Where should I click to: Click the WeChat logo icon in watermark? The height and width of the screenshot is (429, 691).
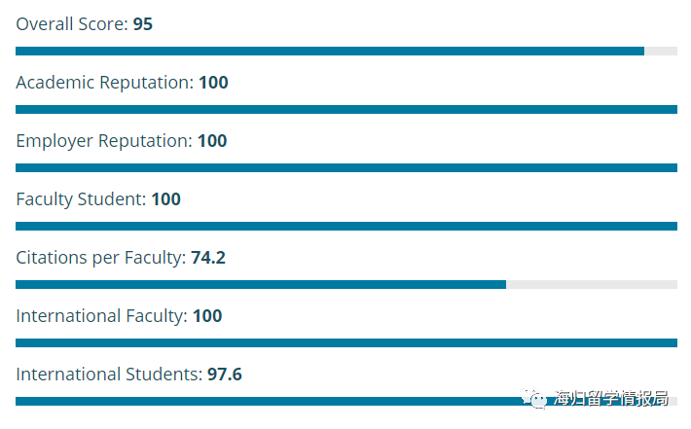click(x=533, y=398)
